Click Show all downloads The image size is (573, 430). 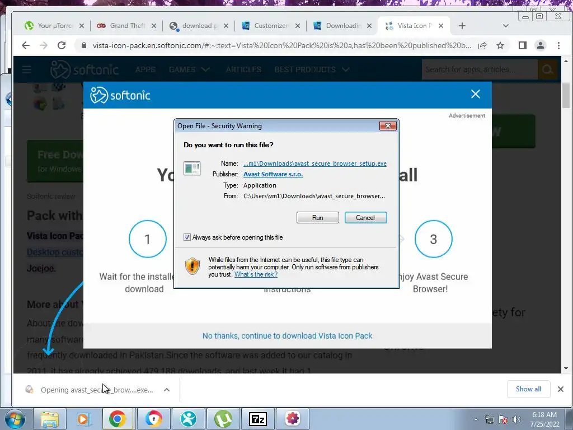[528, 389]
